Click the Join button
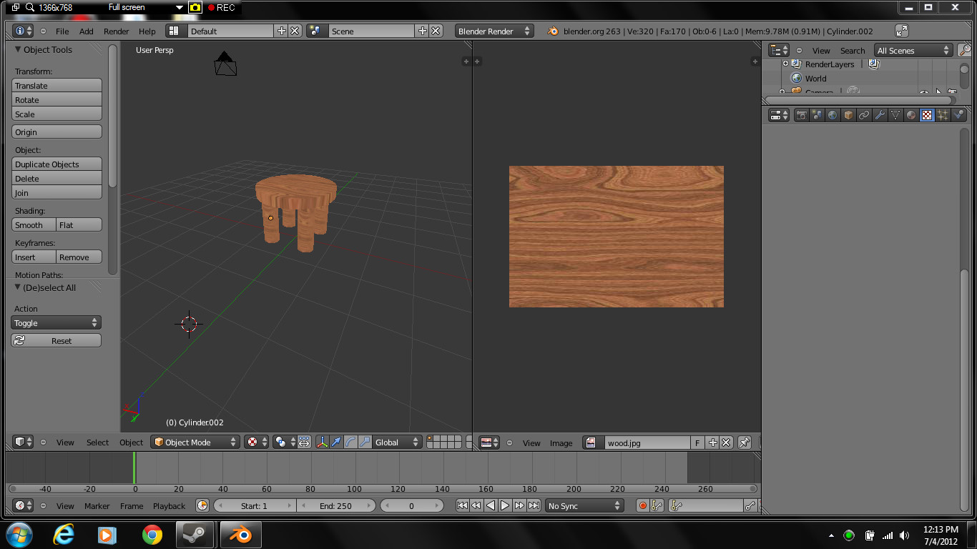This screenshot has width=977, height=549. point(57,192)
